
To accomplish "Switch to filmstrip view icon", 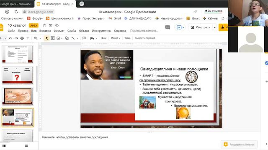I will [x=4, y=146].
